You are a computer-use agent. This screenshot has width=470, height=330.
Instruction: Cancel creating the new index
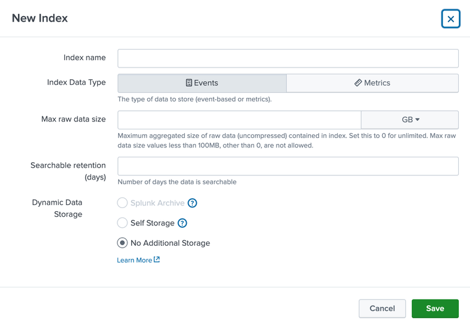(x=382, y=308)
